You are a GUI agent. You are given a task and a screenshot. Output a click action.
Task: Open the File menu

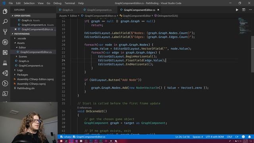pos(11,3)
